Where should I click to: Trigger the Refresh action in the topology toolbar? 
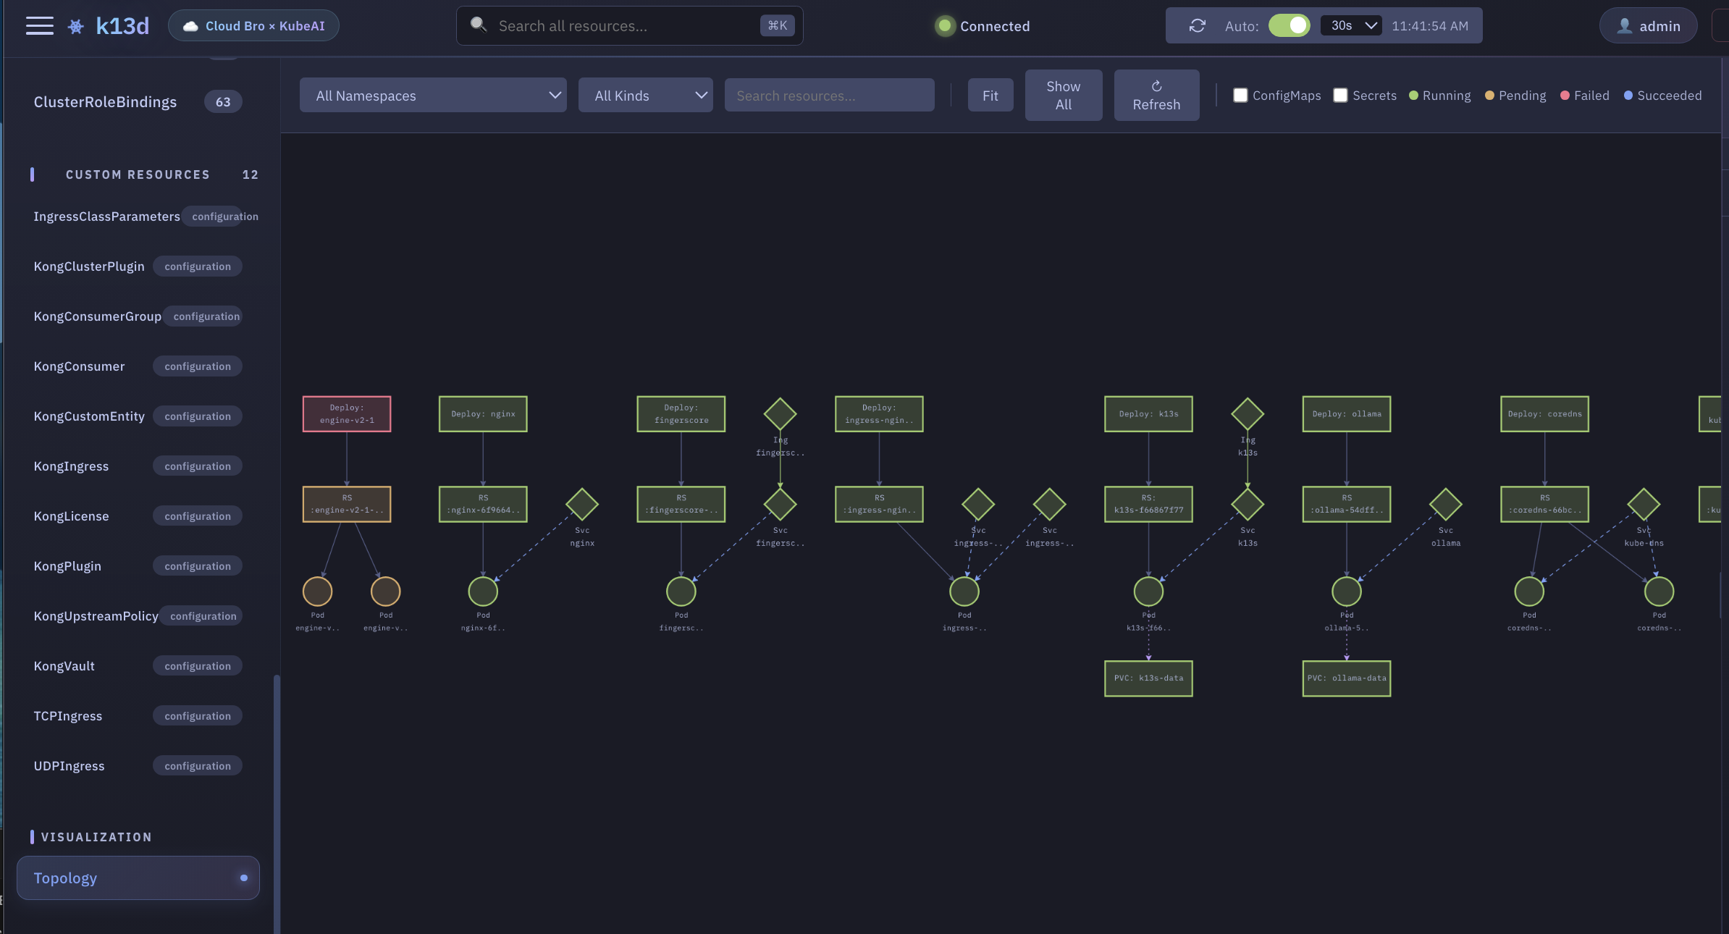[x=1156, y=95]
